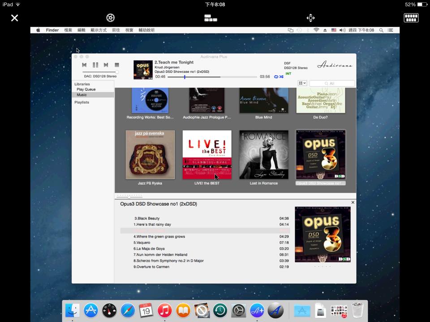Select track 9.Overture to Carmen
This screenshot has height=322, width=430.
(x=205, y=267)
